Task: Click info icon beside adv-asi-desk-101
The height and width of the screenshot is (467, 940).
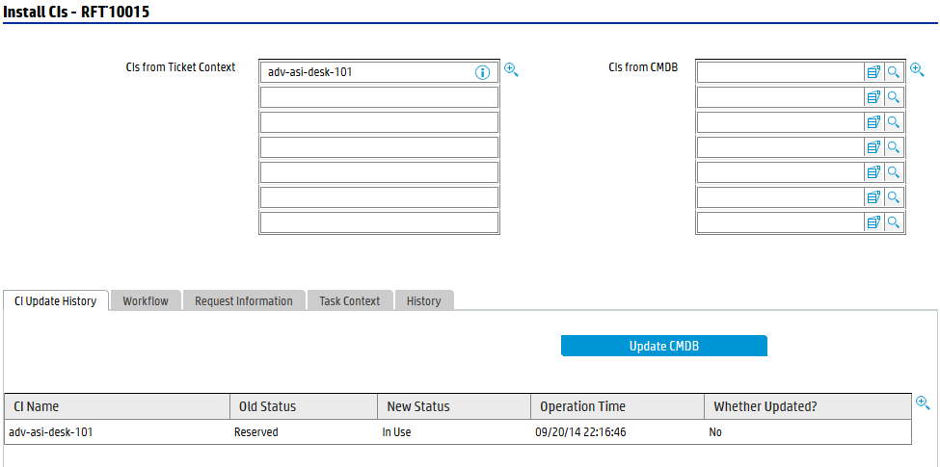Action: tap(483, 72)
